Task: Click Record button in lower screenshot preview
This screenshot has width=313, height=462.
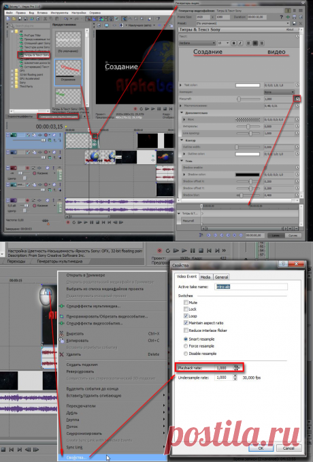Action: point(159,251)
